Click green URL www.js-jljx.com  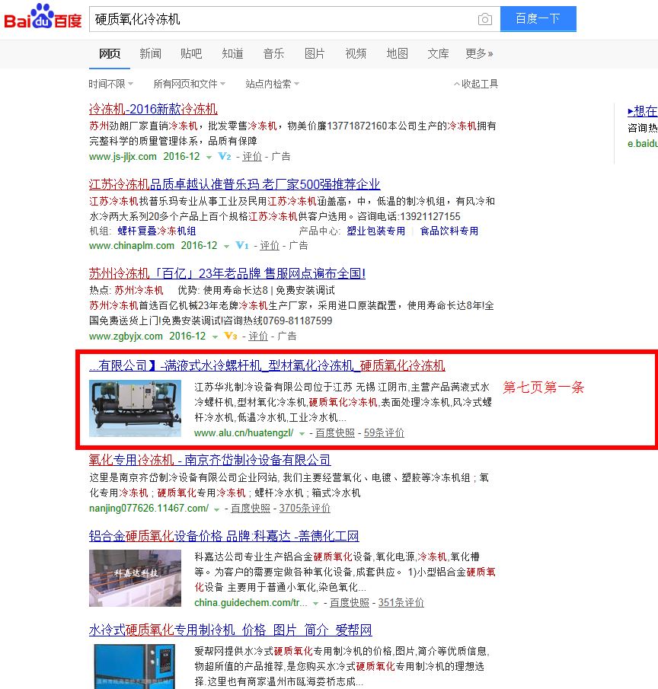[x=123, y=156]
